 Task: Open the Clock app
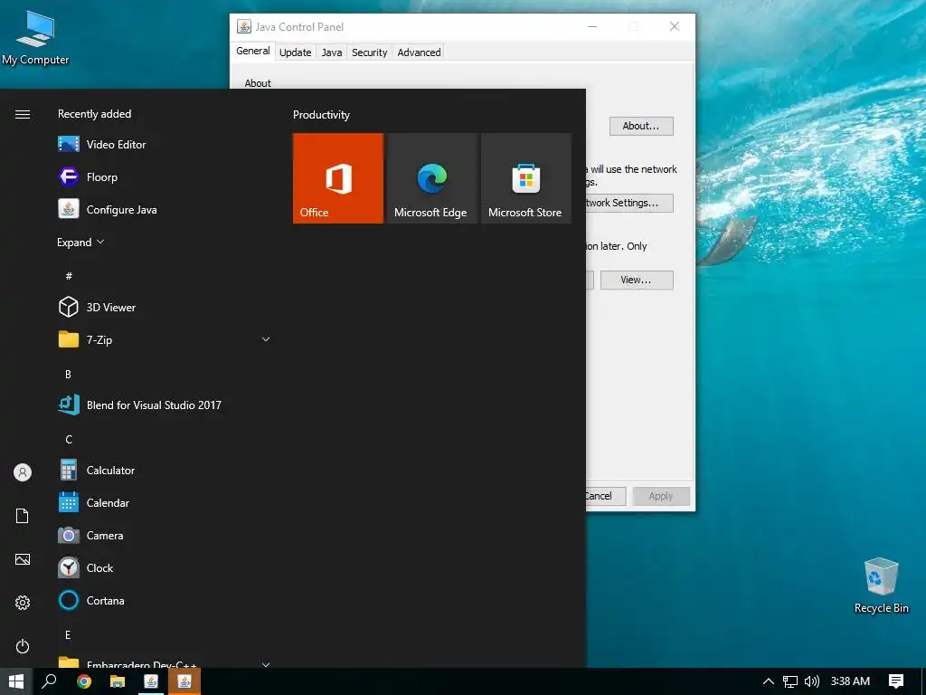[x=165, y=568]
